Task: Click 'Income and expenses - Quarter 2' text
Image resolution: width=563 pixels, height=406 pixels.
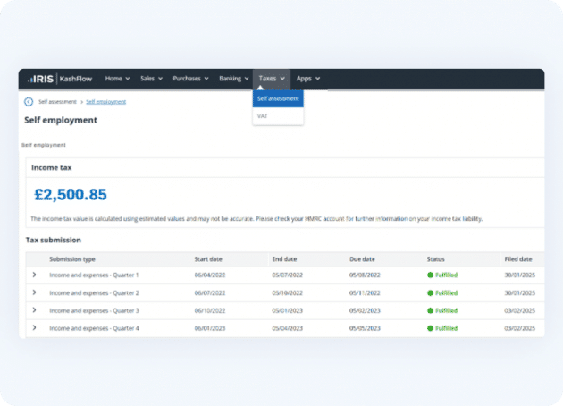Action: pos(94,292)
